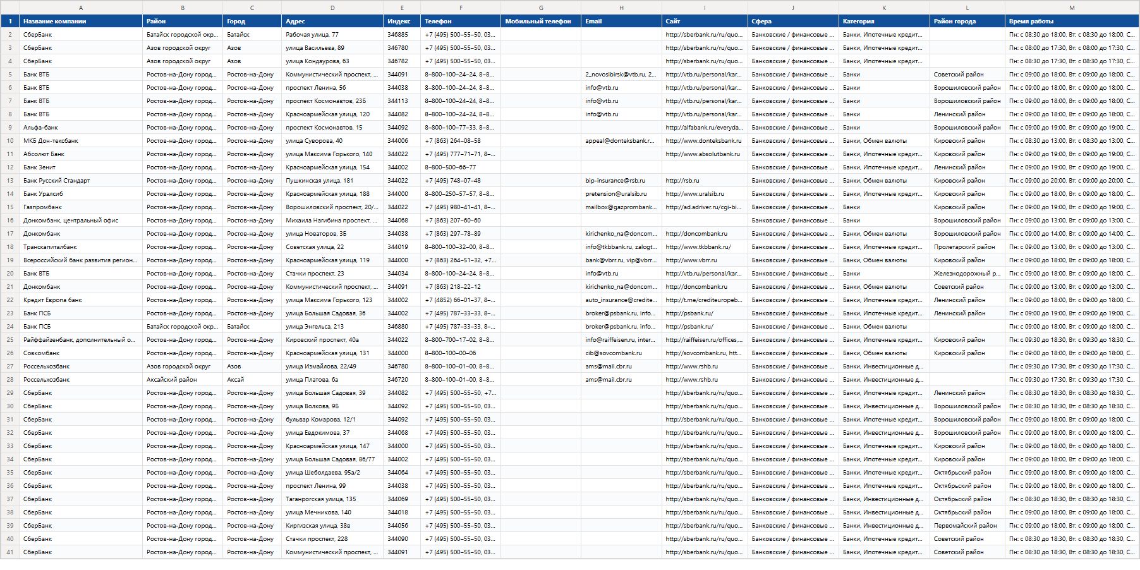Click the 'Мобильный телефон' header cell

click(x=541, y=21)
